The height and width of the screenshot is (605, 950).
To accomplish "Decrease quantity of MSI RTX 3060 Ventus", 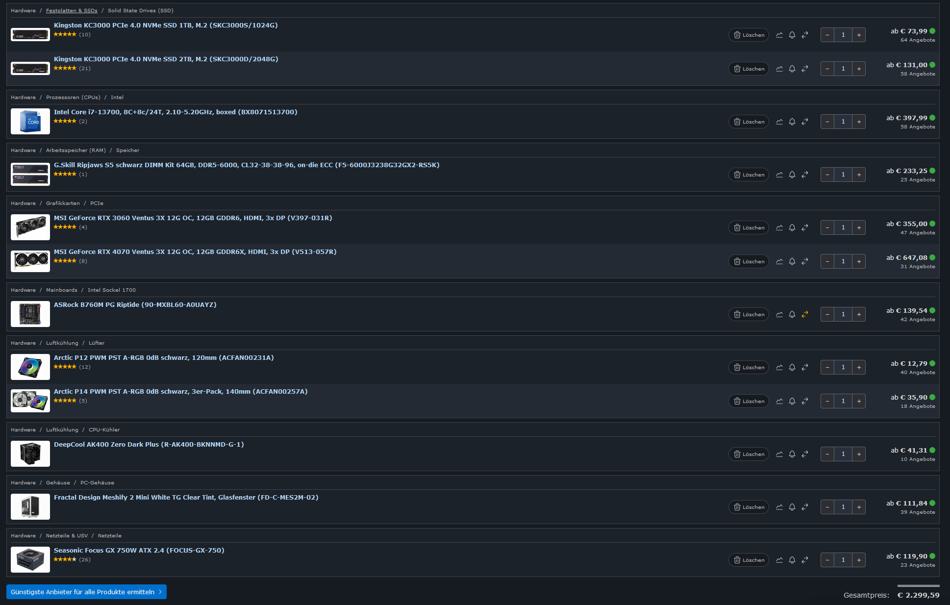I will click(827, 227).
